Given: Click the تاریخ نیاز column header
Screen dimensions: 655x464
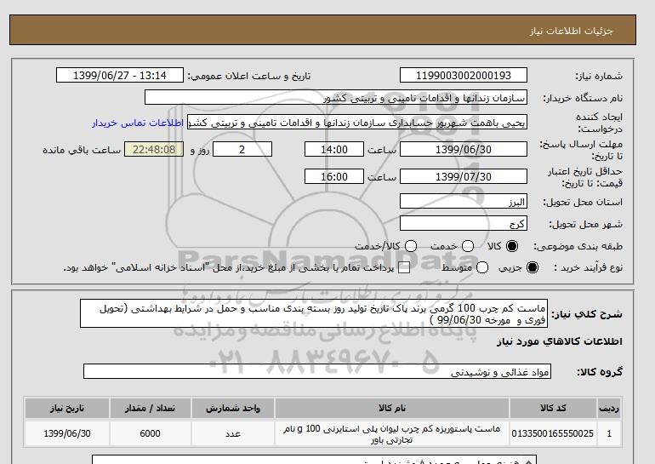Looking at the screenshot, I should click(x=67, y=408).
